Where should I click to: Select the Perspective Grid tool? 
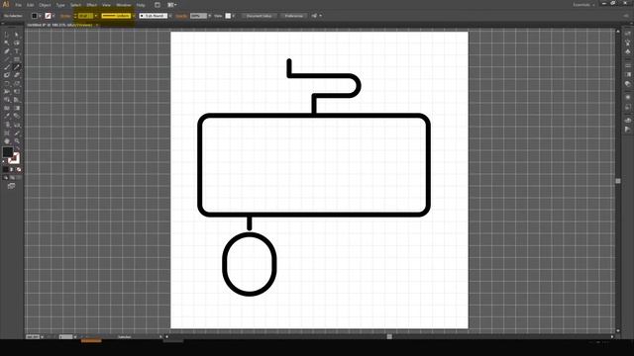[17, 100]
